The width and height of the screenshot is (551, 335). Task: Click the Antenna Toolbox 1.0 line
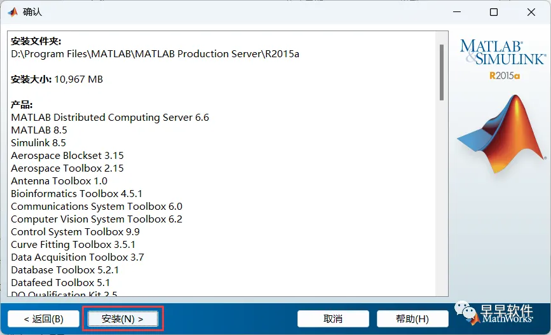[59, 181]
